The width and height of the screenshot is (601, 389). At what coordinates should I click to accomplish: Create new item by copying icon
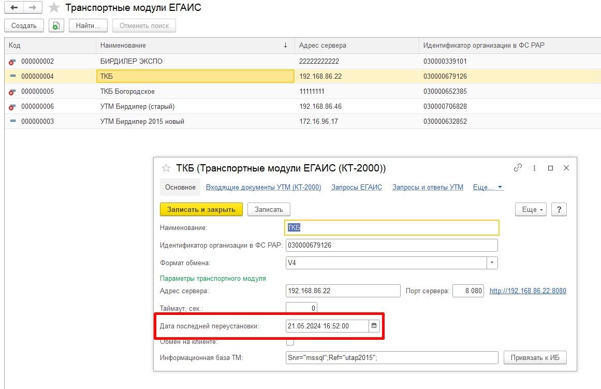(56, 26)
